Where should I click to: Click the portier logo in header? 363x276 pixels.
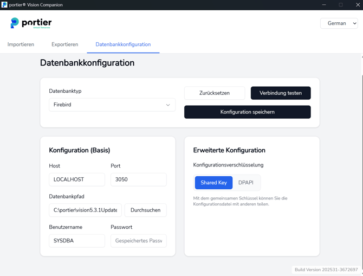(31, 23)
